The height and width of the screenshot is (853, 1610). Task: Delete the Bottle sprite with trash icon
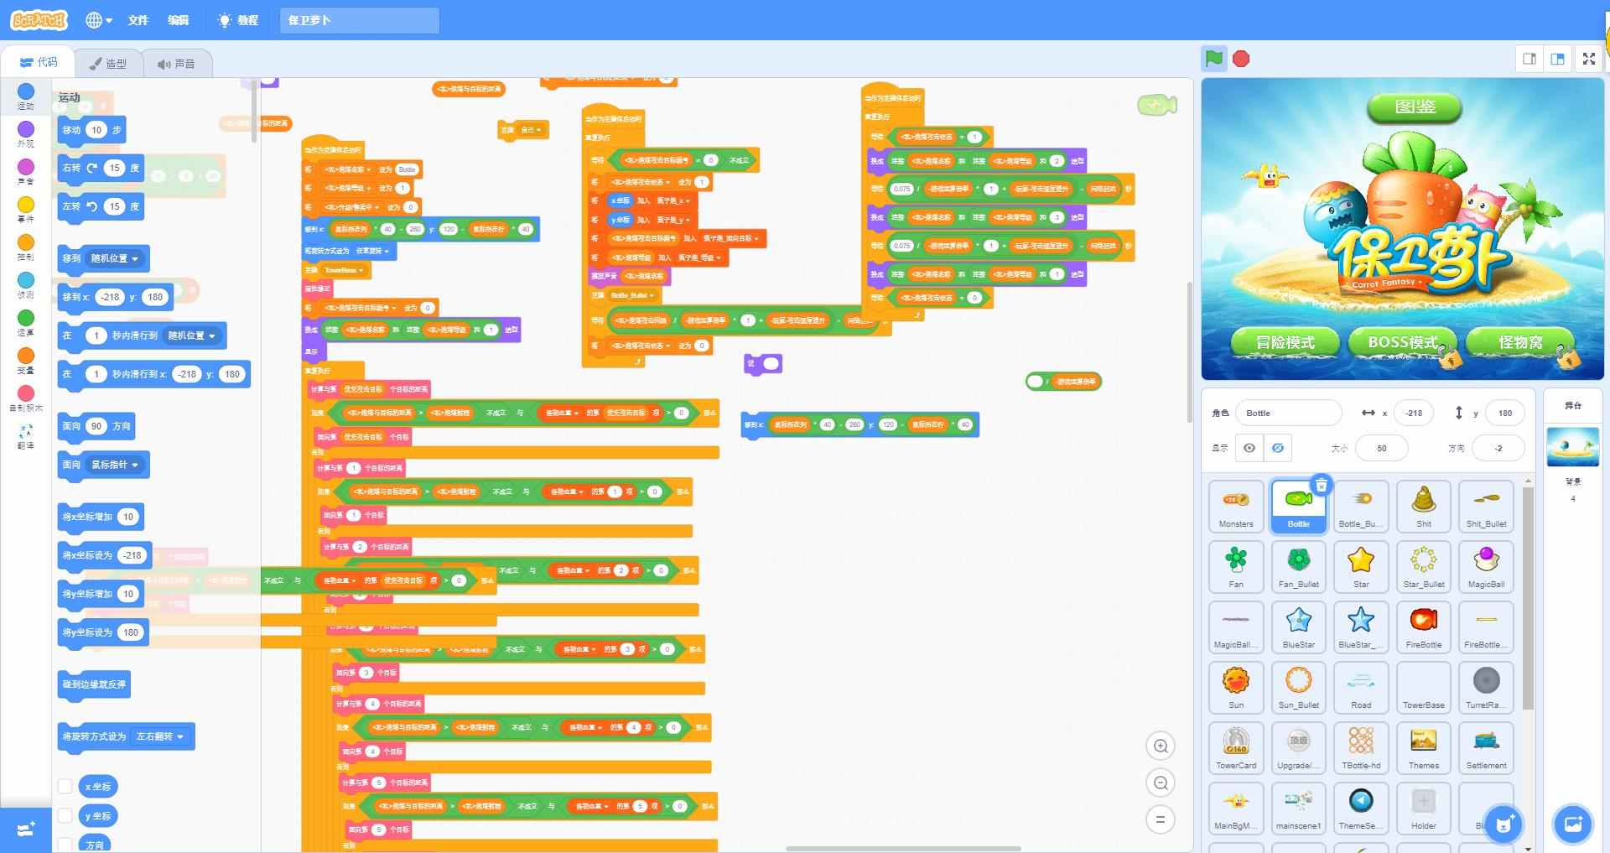(1321, 485)
